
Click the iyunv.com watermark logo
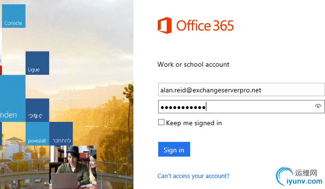point(299,177)
